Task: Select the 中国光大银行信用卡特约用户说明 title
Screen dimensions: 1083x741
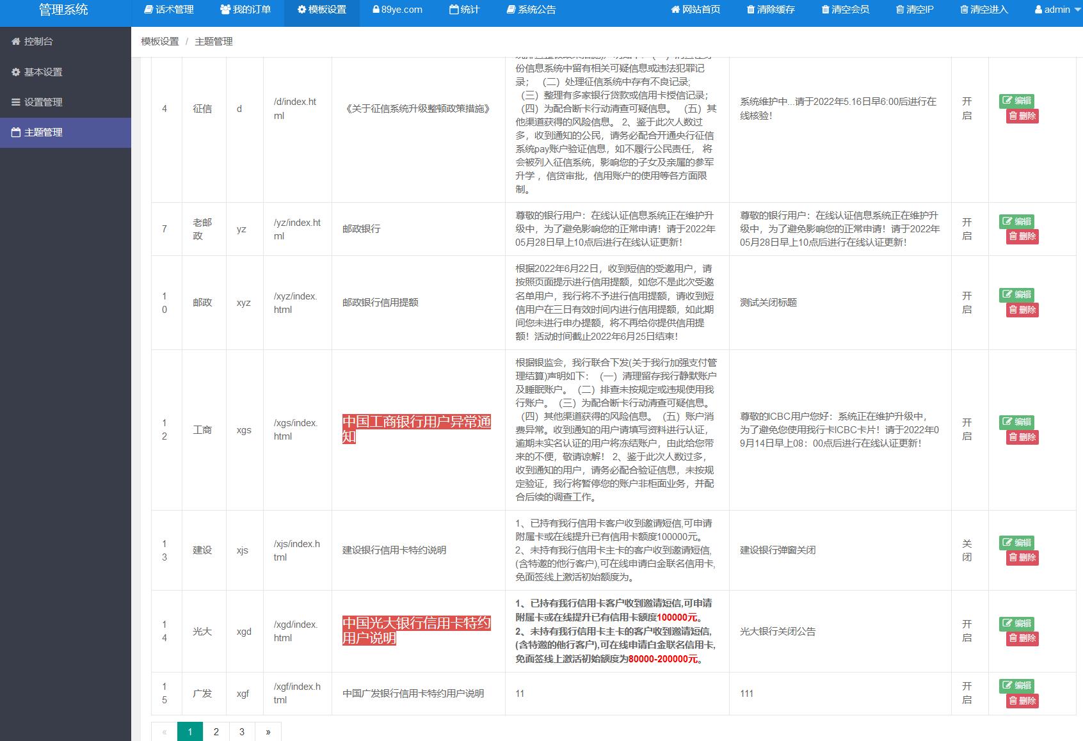Action: click(x=417, y=631)
